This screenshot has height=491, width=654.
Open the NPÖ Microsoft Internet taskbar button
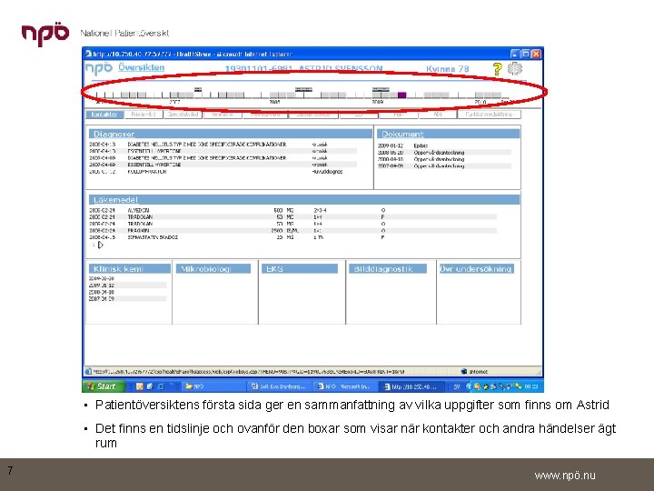[344, 386]
